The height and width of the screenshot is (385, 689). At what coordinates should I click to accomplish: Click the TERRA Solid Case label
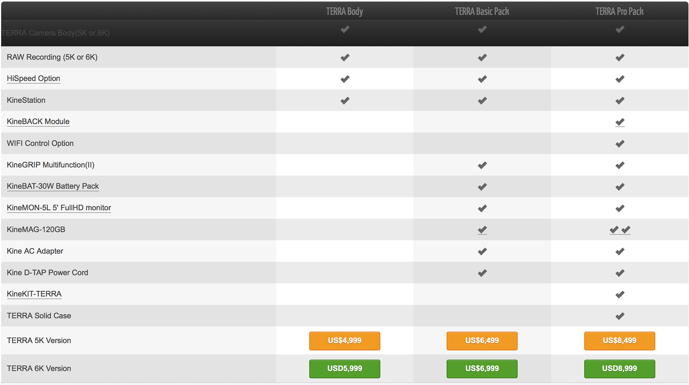[39, 316]
